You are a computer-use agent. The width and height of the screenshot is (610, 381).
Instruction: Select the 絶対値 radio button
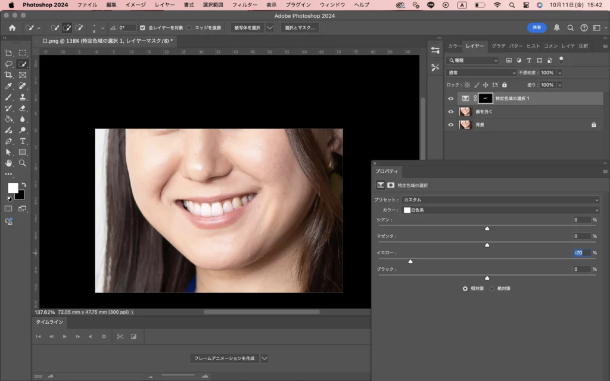[x=492, y=288]
